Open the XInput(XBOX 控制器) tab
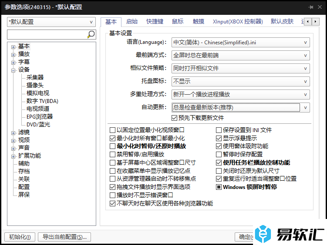The width and height of the screenshot is (327, 245). [x=238, y=21]
